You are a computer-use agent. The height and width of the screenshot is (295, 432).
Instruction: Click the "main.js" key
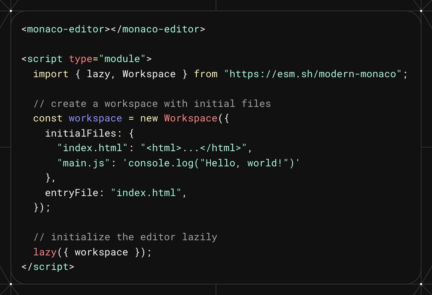(x=84, y=163)
